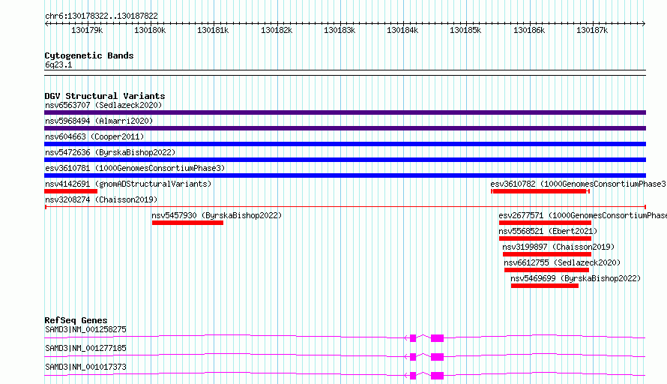Click the thin red line of nsv3208274
The height and width of the screenshot is (384, 667).
pyautogui.click(x=345, y=207)
